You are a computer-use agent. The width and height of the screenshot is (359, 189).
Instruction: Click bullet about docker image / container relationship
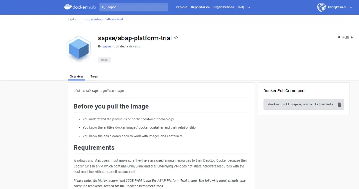pyautogui.click(x=139, y=127)
